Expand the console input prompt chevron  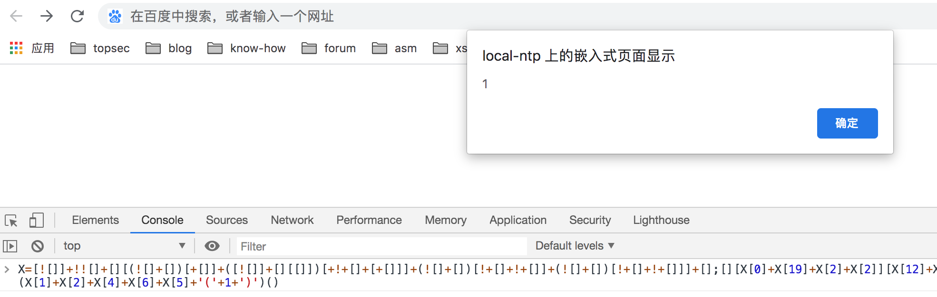[7, 269]
